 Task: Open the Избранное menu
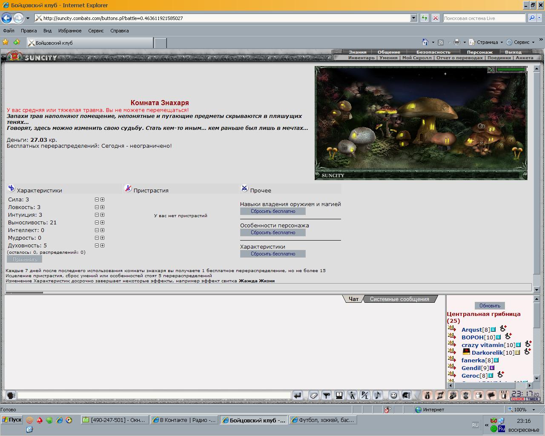coord(70,31)
